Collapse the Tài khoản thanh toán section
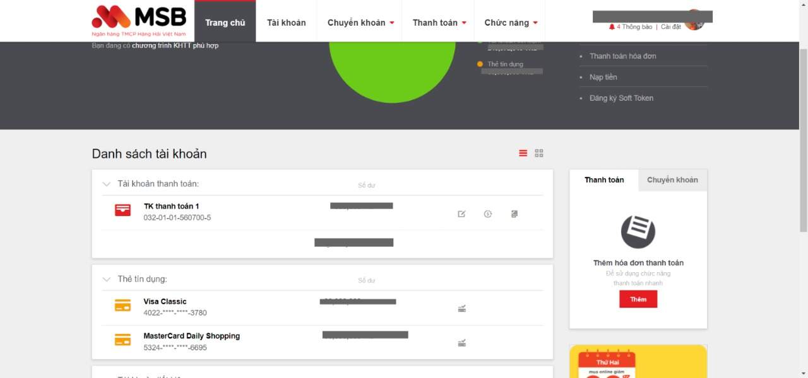This screenshot has width=808, height=378. pos(107,184)
